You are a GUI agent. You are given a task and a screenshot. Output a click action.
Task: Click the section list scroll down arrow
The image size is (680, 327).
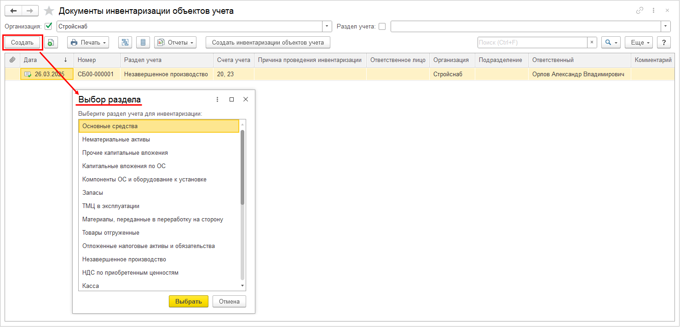(x=242, y=286)
